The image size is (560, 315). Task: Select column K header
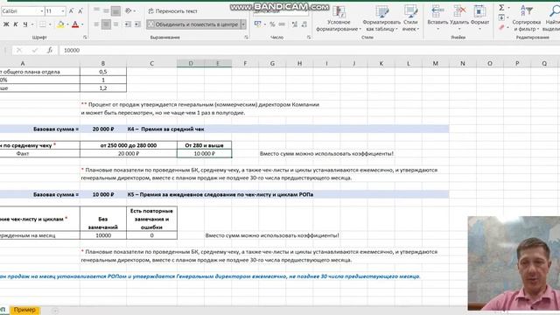(381, 63)
